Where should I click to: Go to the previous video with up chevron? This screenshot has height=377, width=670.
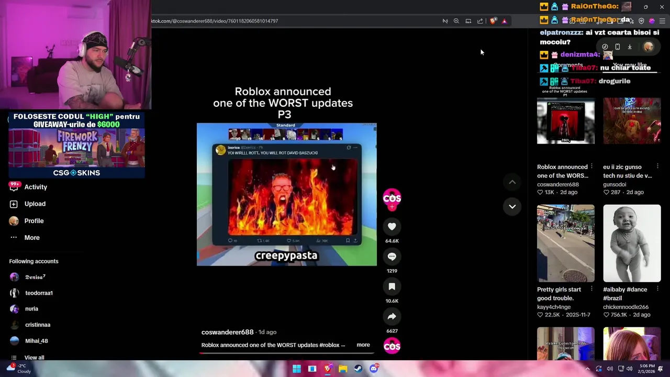click(x=512, y=182)
